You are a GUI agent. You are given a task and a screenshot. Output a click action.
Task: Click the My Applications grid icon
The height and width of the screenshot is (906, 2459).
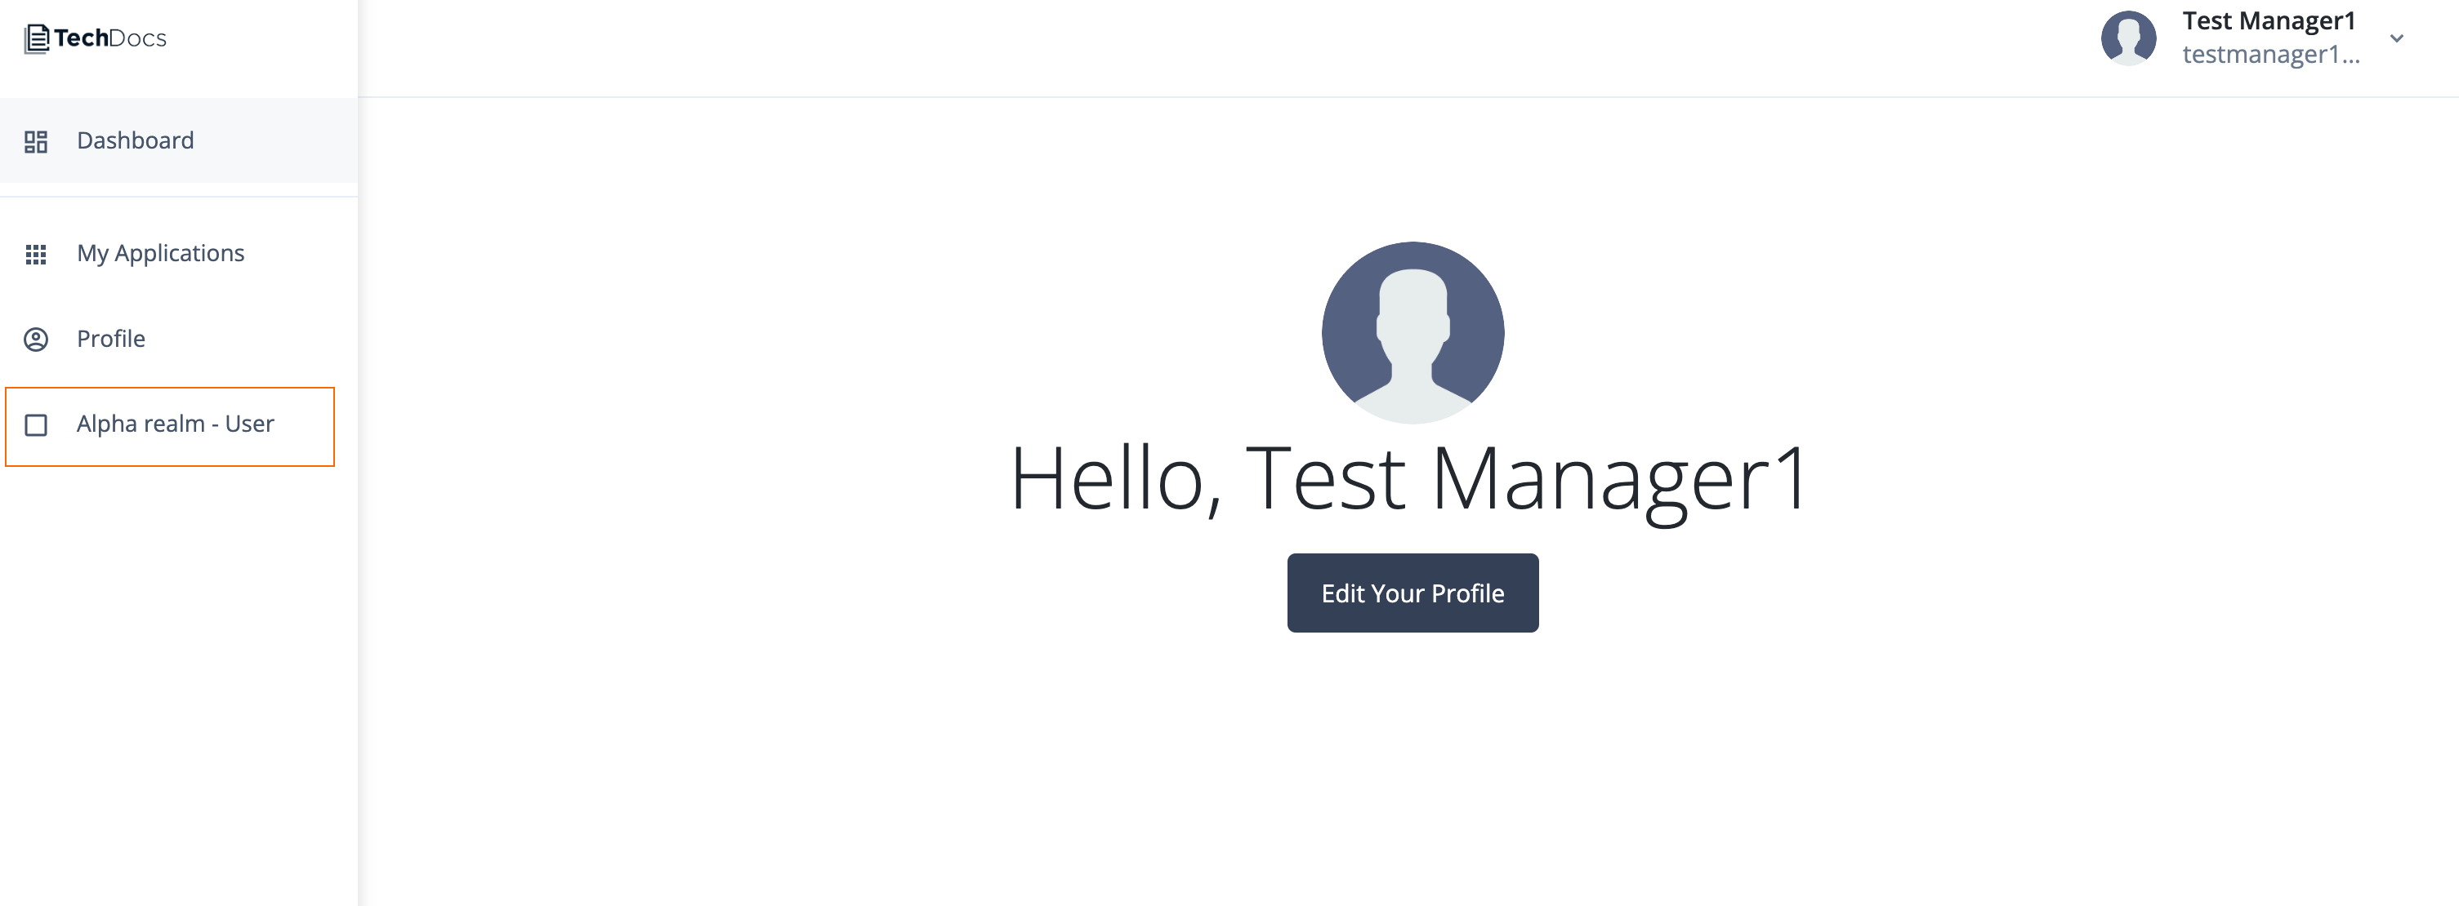(x=38, y=253)
